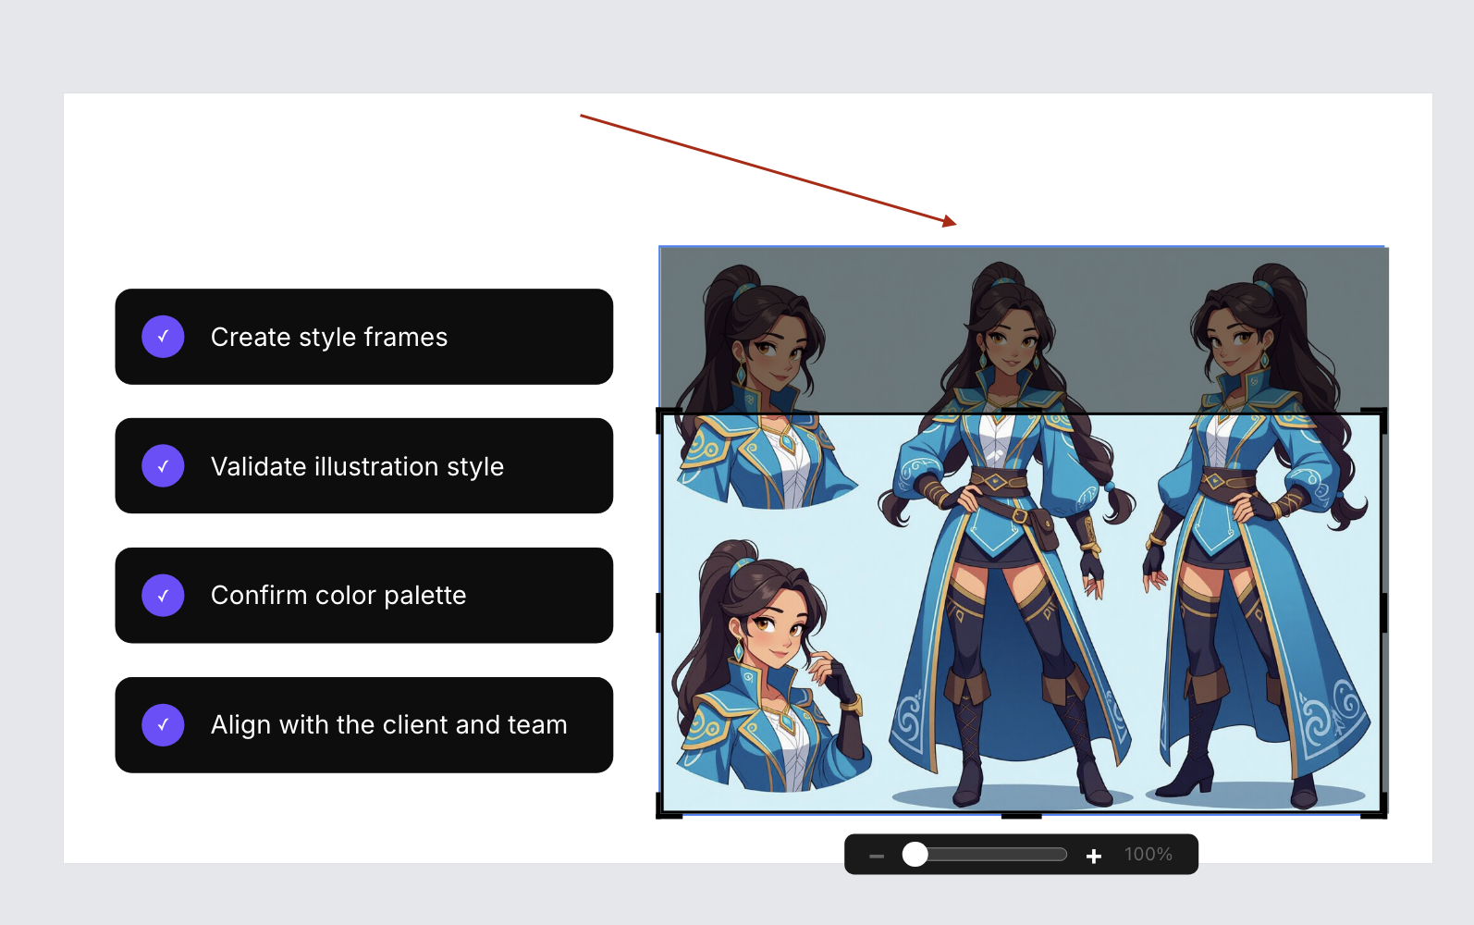Click the checkmark icon beside Align with the client
The height and width of the screenshot is (925, 1474).
pos(163,725)
